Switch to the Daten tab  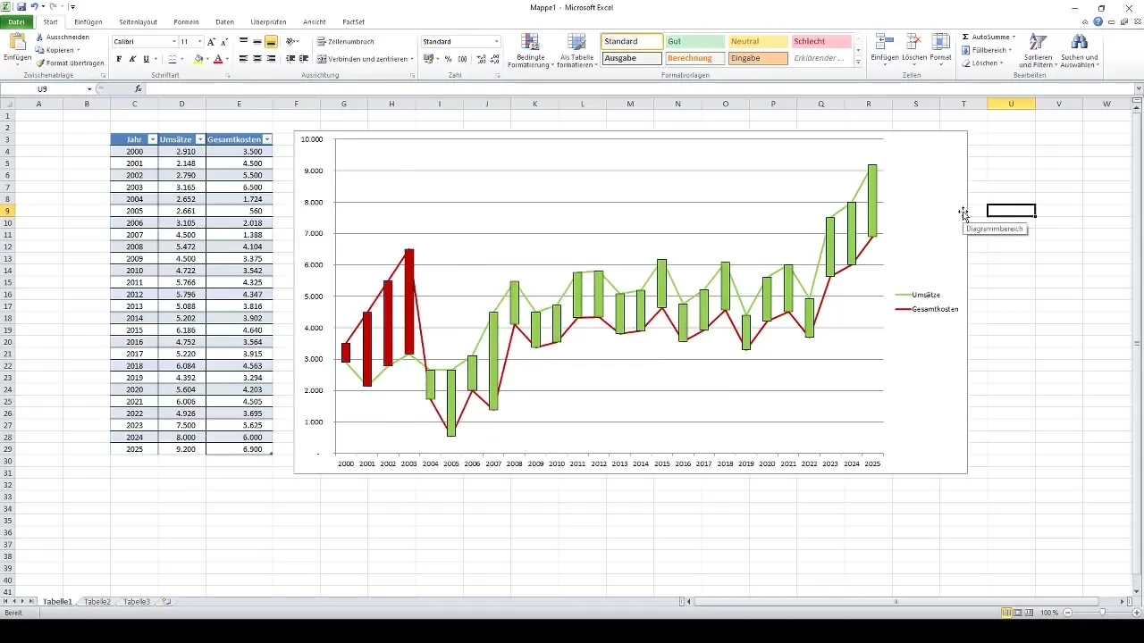coord(225,21)
